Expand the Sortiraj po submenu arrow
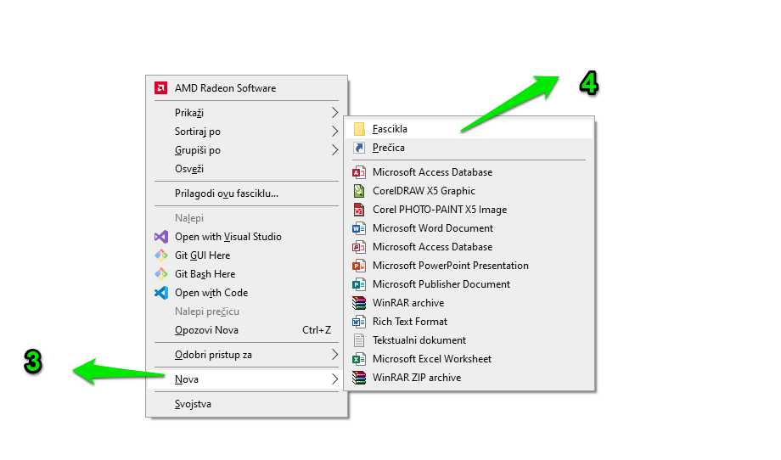 point(334,132)
